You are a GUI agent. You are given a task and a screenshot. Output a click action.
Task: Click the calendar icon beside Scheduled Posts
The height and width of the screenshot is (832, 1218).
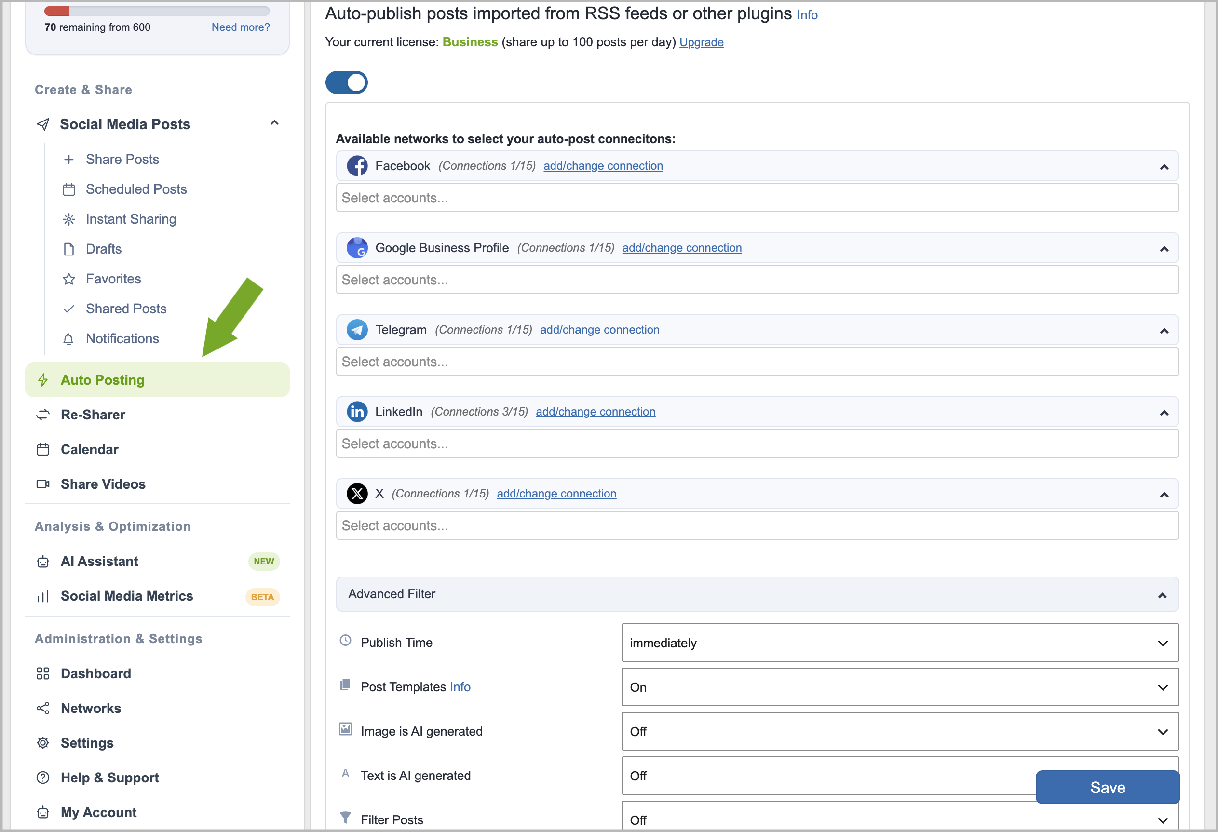(x=68, y=189)
